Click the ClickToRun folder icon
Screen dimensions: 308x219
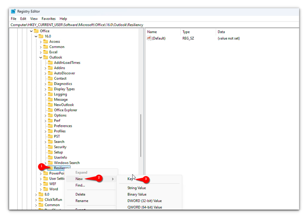(x=41, y=200)
